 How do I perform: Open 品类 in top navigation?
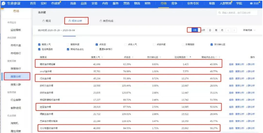84,3
